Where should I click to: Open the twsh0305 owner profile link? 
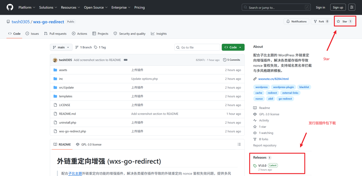click(21, 22)
